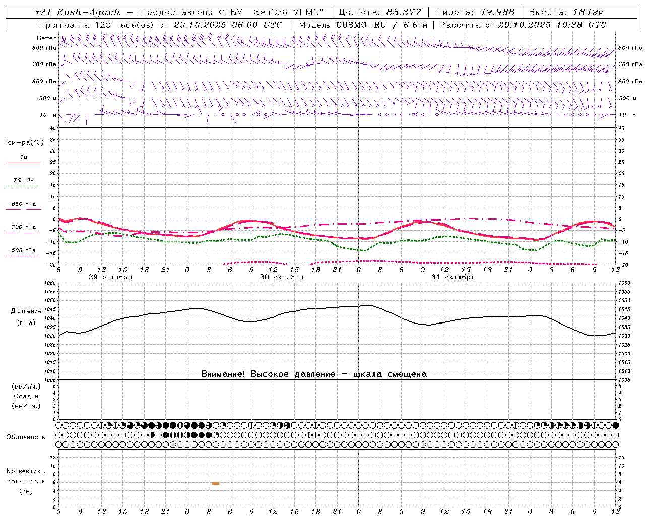645x516 pixels.
Task: Click the 2м temperature legend line
Action: [x=23, y=163]
